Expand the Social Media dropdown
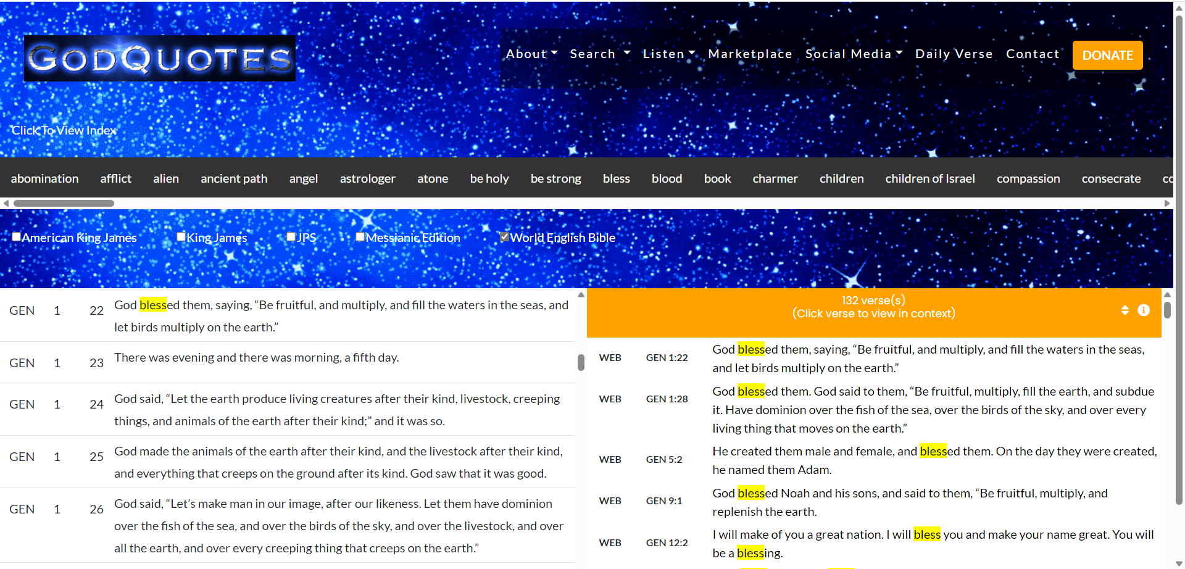The height and width of the screenshot is (569, 1185). point(854,54)
